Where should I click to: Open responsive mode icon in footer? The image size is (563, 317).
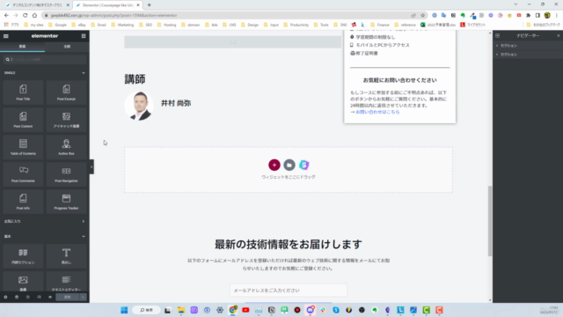[39, 298]
